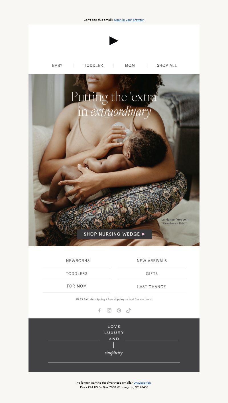Screen dimensions: 228x403
Task: Select the TODDLER navigation item
Action: pyautogui.click(x=93, y=66)
